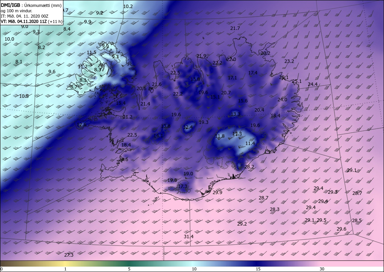Screen dimensions: 384x272
Task: Click the initial time line 'IT: Mið. 04. 11. 2020 00Z'
Action: 25,16
